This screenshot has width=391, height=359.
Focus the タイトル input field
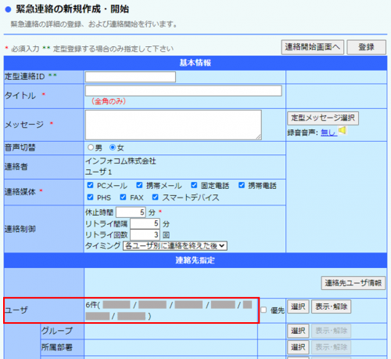(x=184, y=91)
